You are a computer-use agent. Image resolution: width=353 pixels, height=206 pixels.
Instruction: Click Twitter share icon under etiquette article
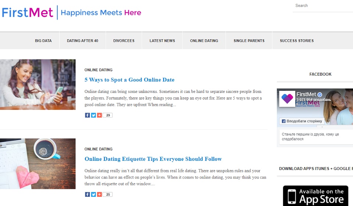[93, 195]
